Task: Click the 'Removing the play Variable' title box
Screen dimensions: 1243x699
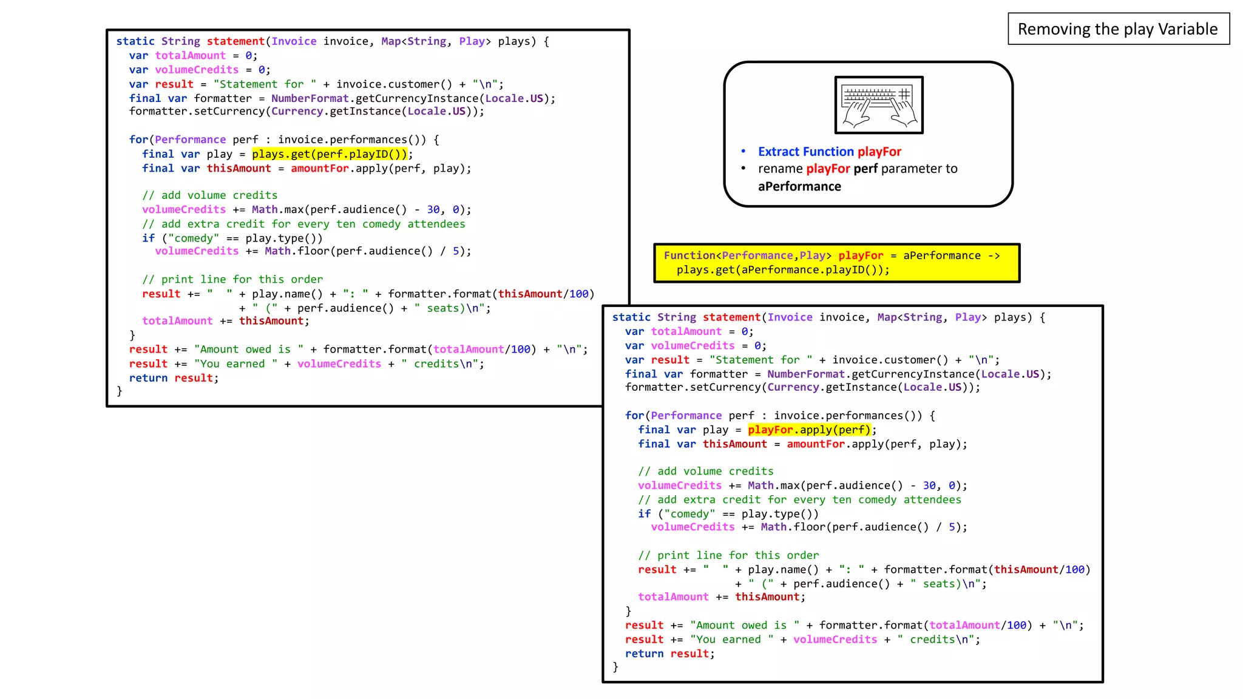Action: [x=1119, y=29]
